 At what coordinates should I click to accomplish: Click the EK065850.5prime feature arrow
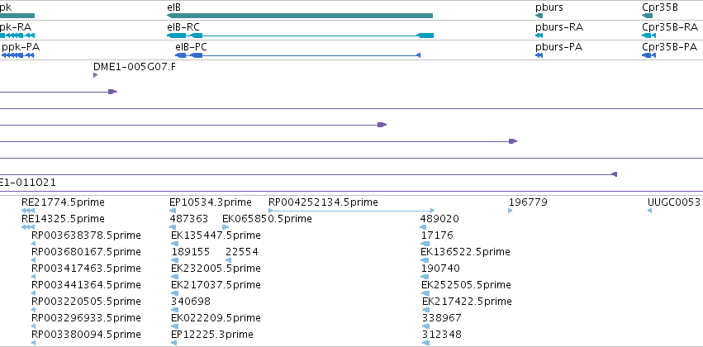(226, 227)
